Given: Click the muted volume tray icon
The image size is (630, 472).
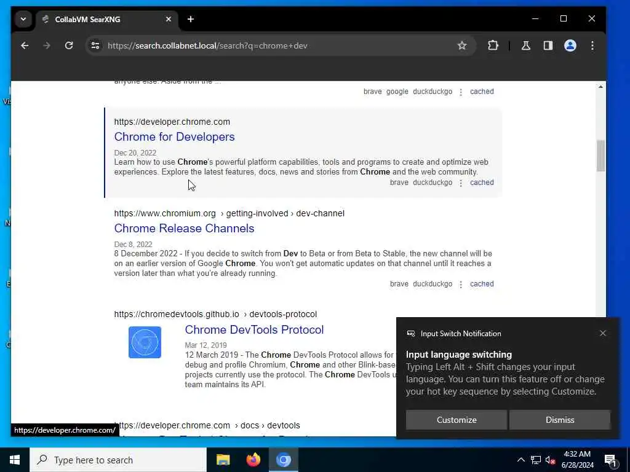Looking at the screenshot, I should pos(550,460).
